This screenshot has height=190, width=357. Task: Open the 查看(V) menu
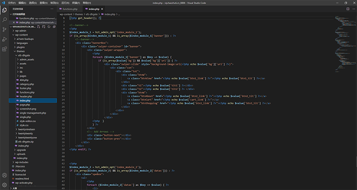(43, 3)
